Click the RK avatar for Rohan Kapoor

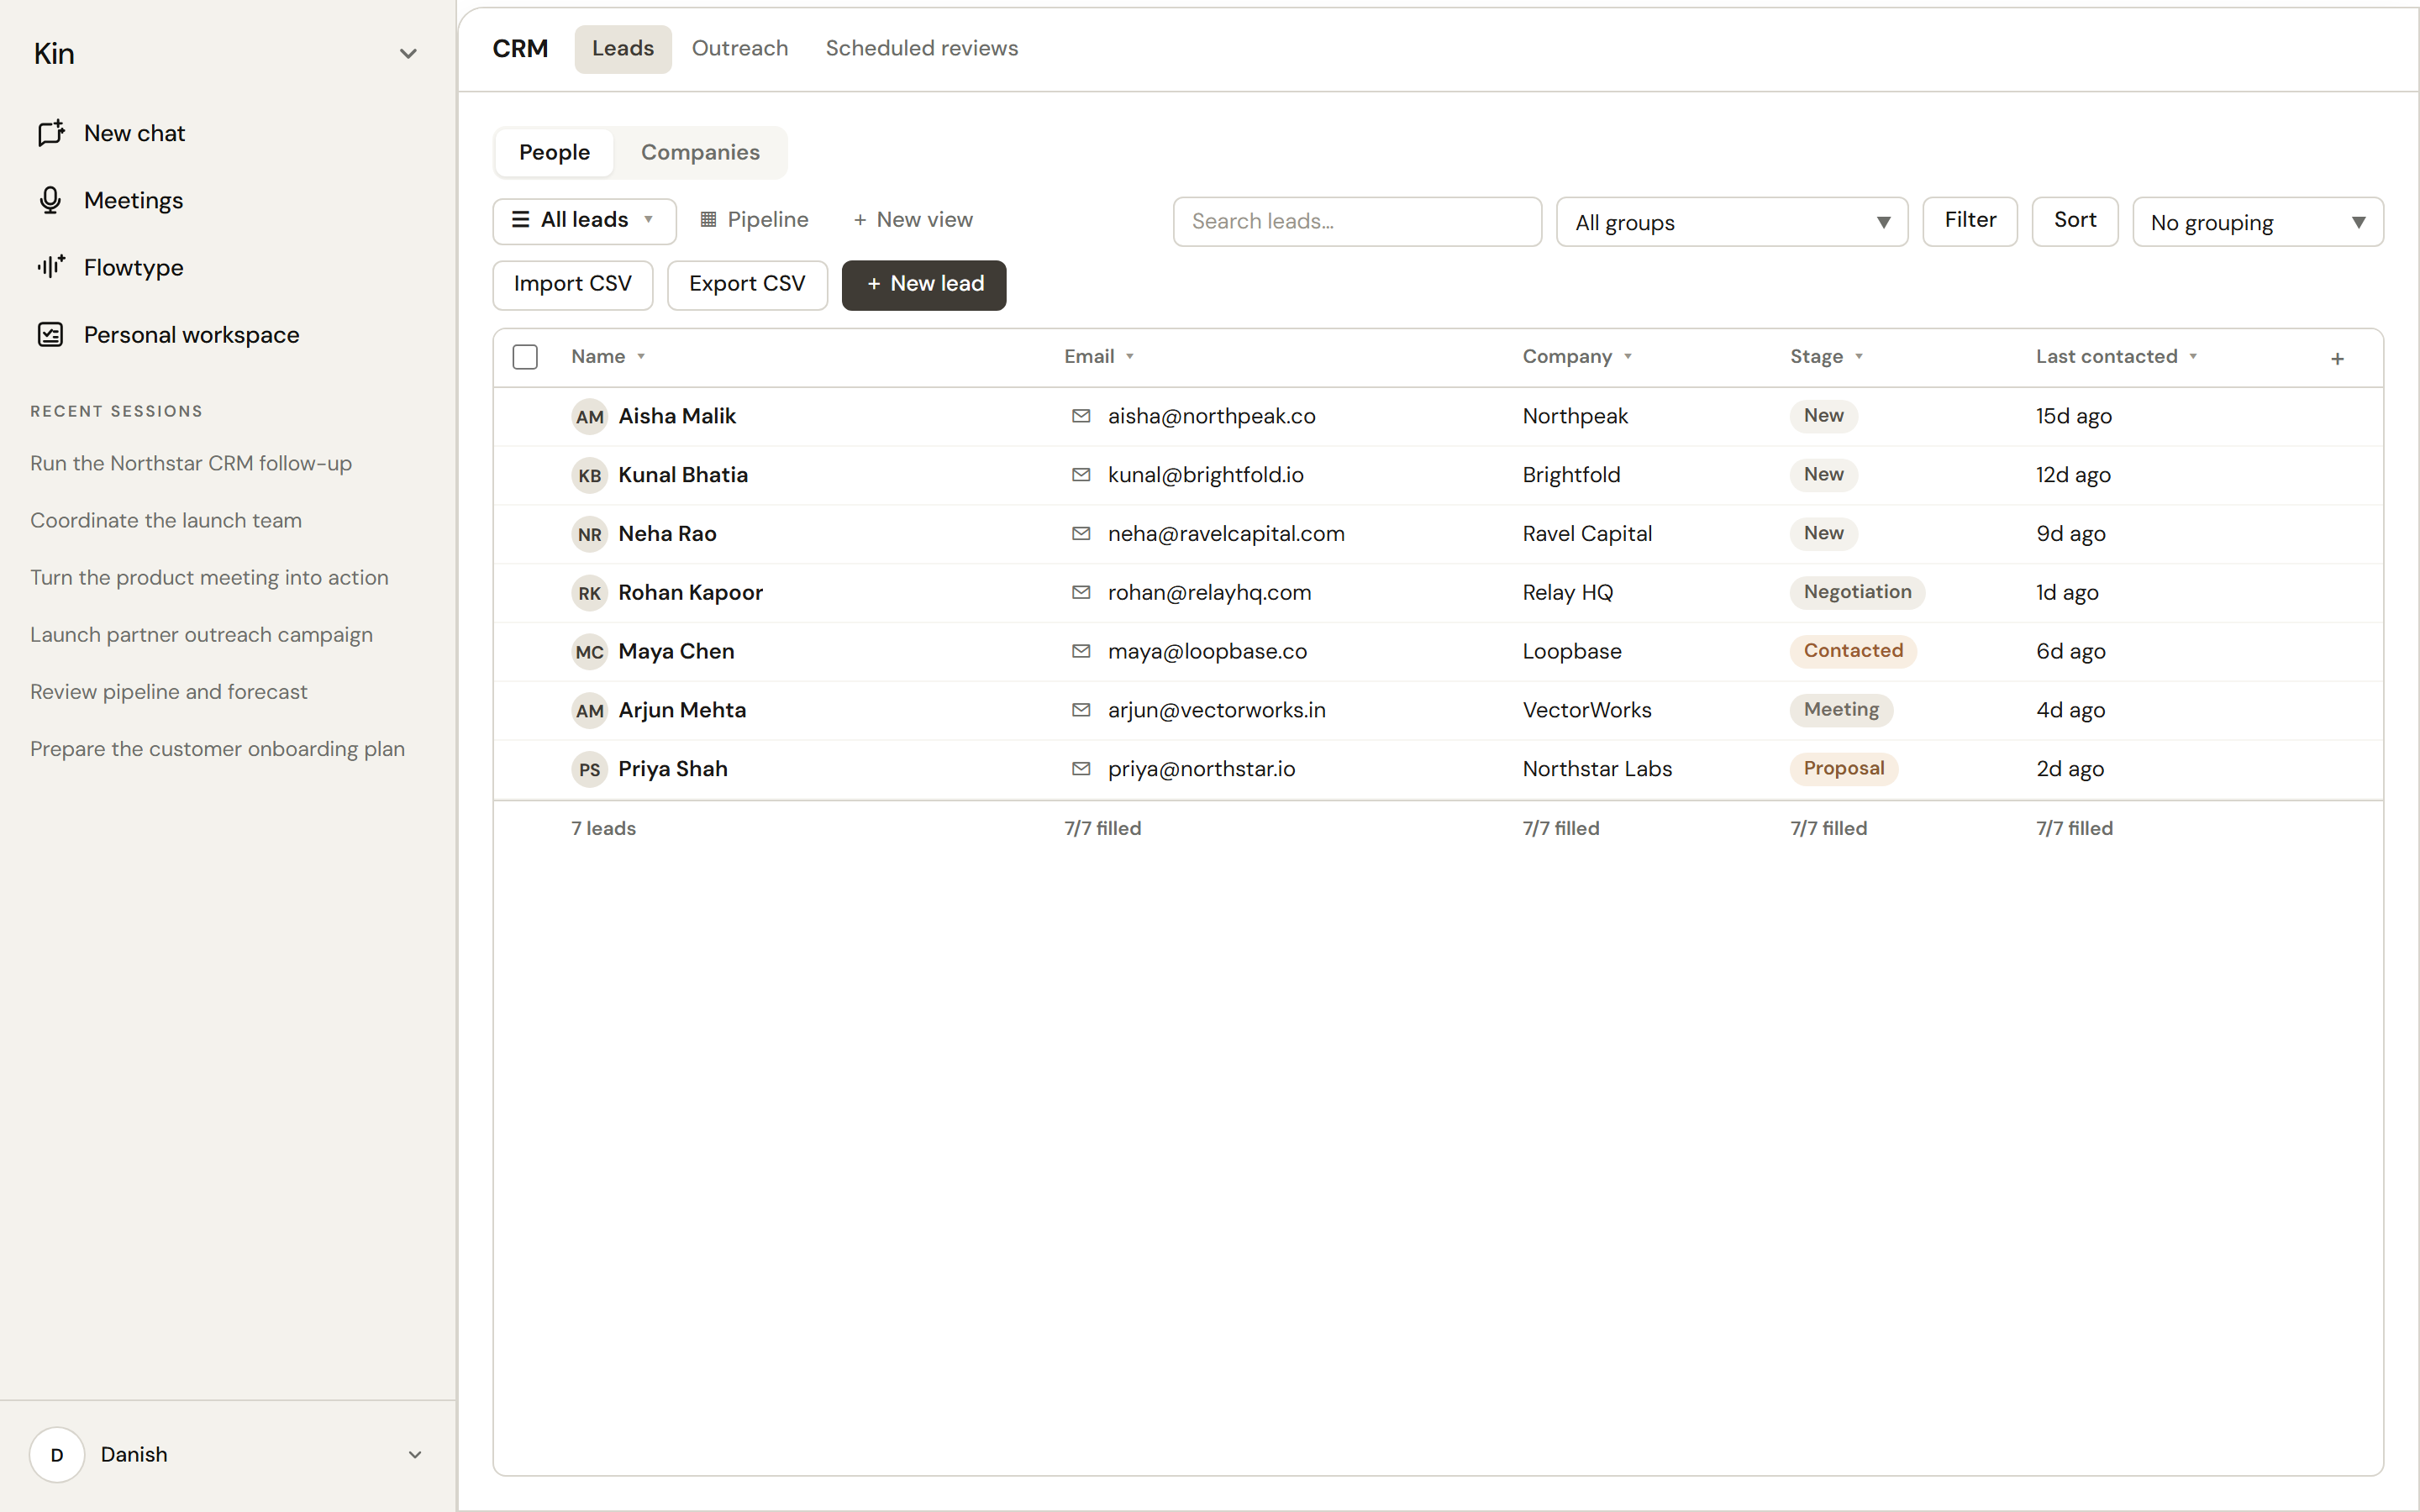589,593
